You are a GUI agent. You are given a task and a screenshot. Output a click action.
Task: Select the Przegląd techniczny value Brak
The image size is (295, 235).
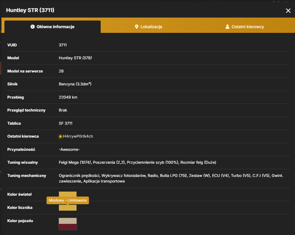(63, 110)
